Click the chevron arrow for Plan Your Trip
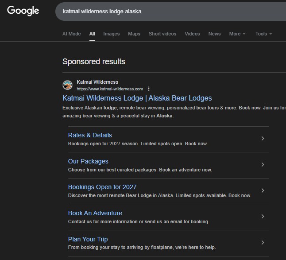Viewport: 286px width, 260px height. click(x=263, y=242)
